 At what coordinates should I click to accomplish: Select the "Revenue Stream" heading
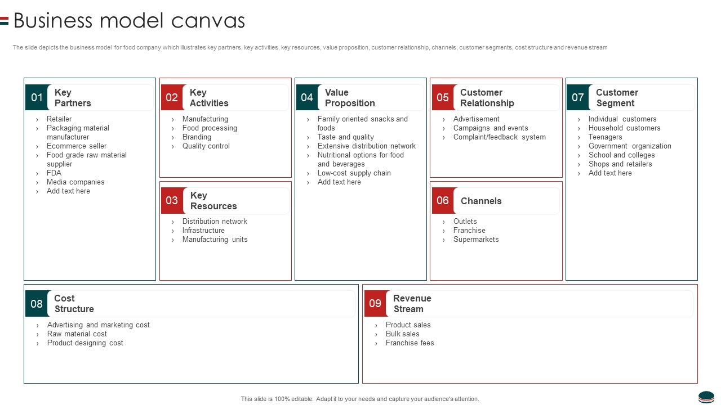click(x=412, y=304)
